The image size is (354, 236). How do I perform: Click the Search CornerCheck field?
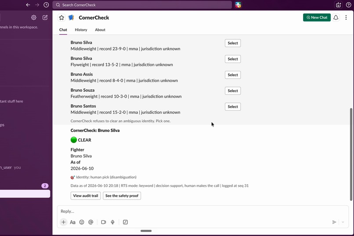tap(142, 5)
